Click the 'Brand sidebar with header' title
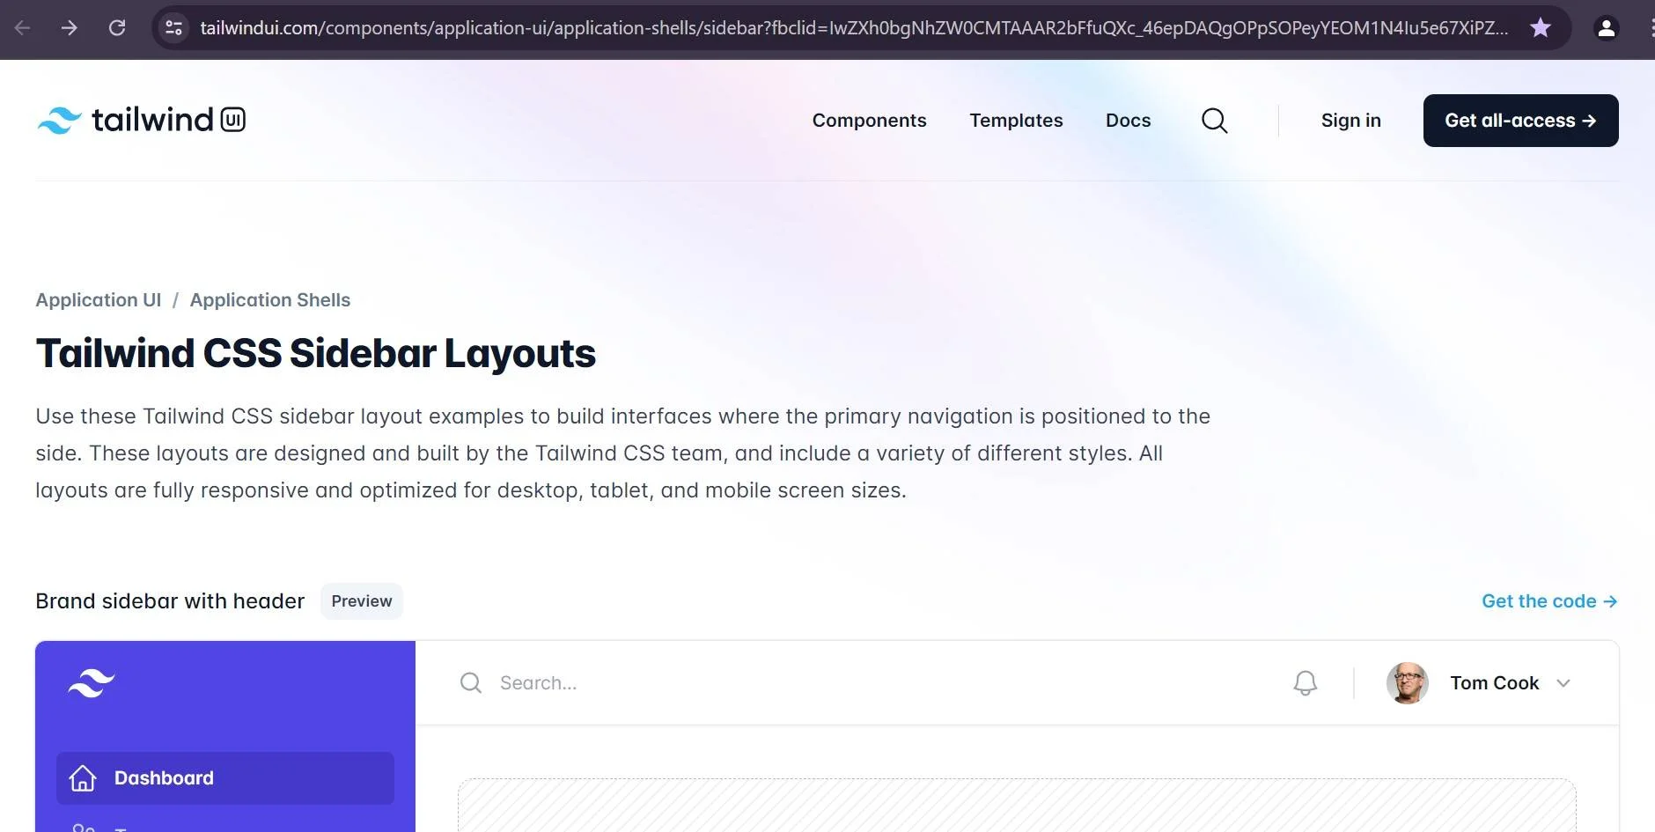The image size is (1655, 832). (170, 601)
